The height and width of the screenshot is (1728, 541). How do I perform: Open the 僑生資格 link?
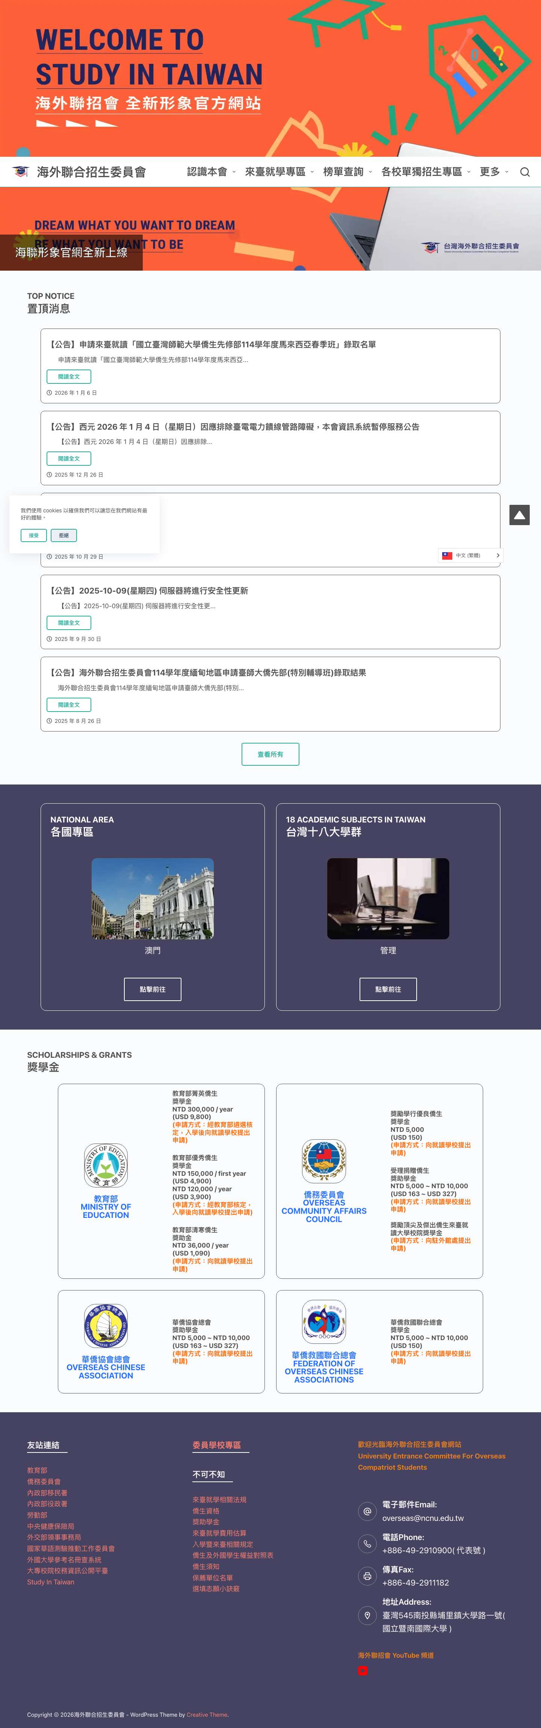pos(206,1511)
